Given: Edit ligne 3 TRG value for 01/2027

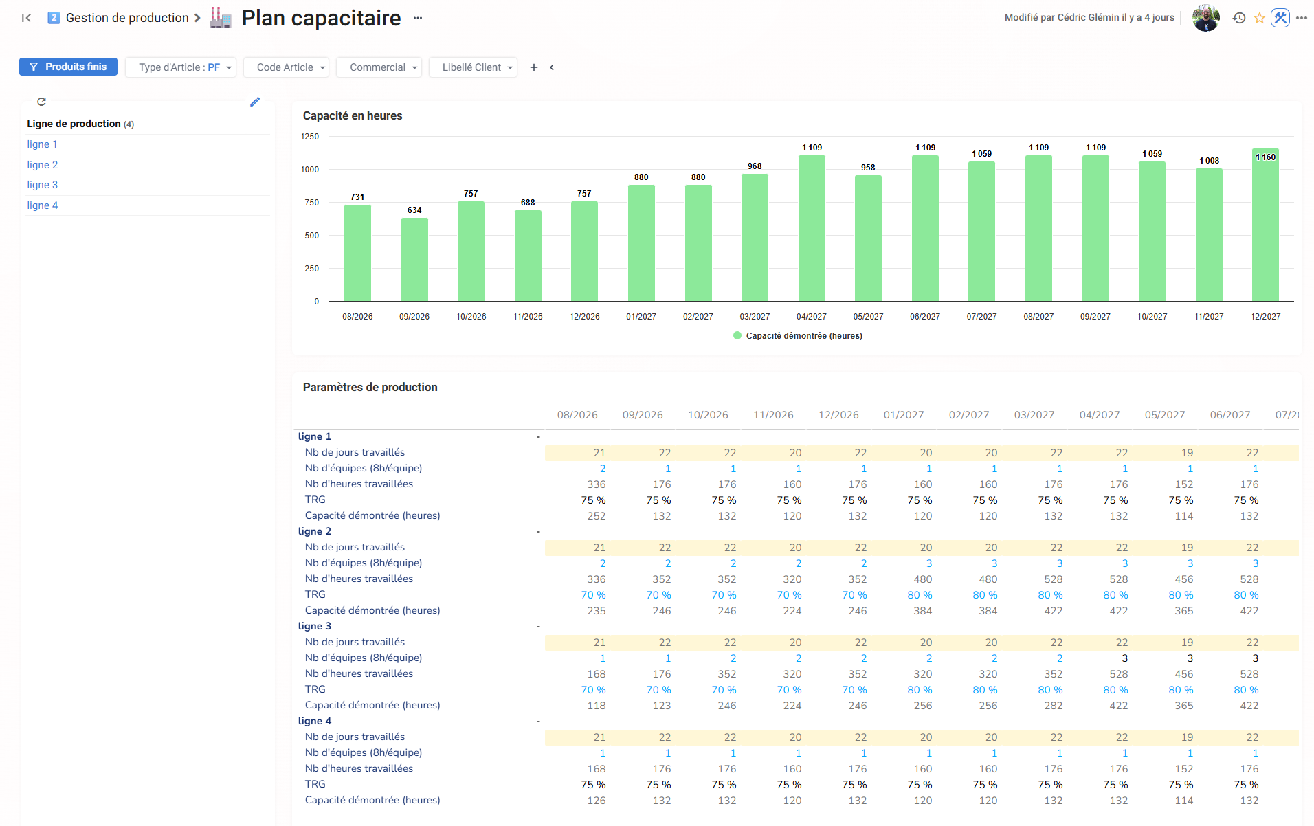Looking at the screenshot, I should [920, 690].
